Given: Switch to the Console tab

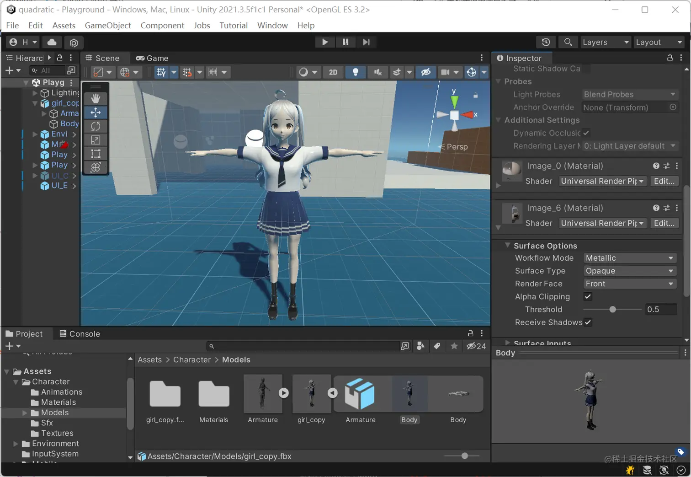Looking at the screenshot, I should point(80,334).
